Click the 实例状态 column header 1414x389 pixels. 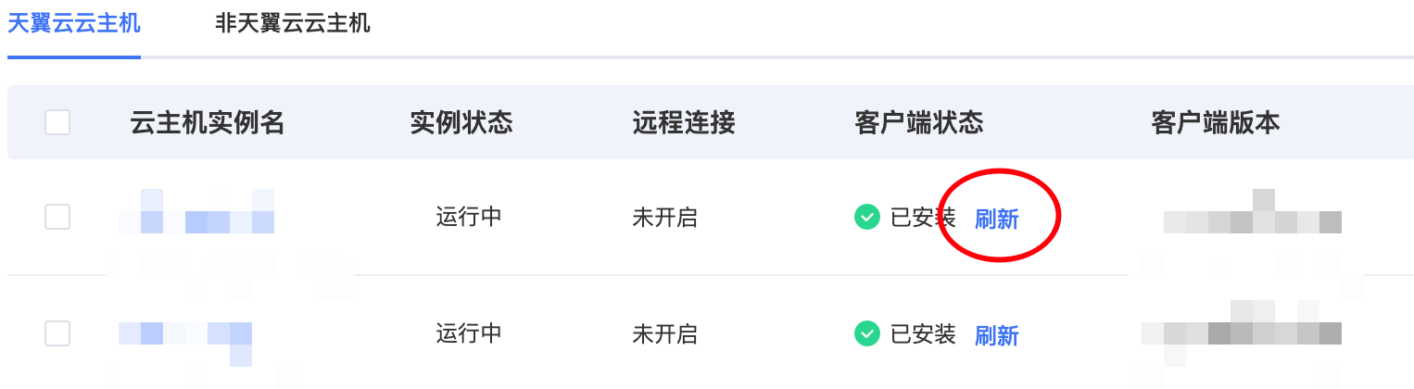point(461,122)
